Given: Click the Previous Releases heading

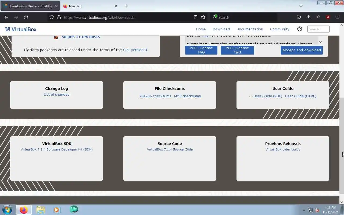Looking at the screenshot, I should 283,144.
